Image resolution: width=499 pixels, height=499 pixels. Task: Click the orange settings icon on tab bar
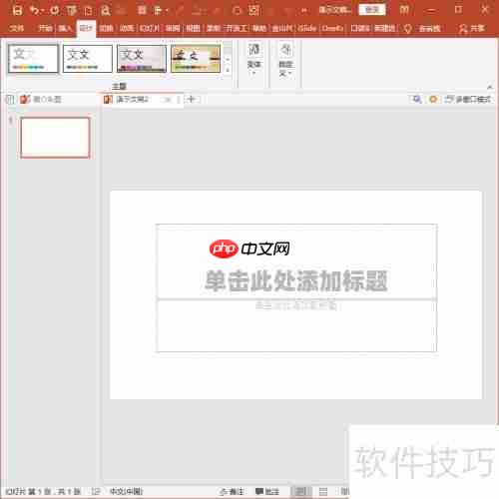point(433,99)
